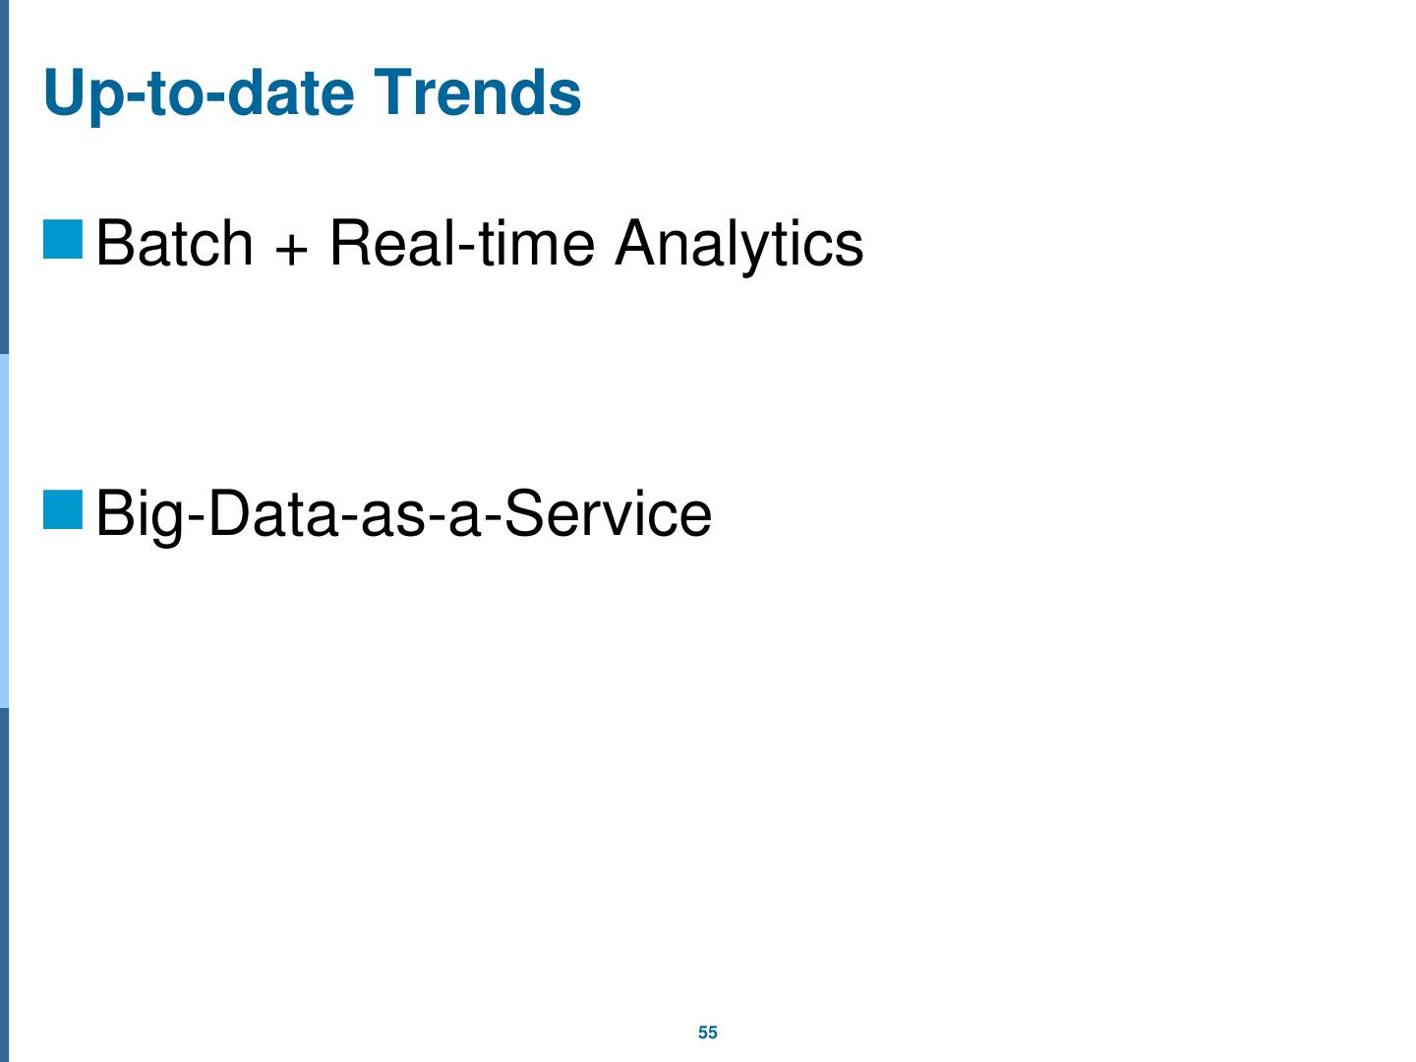Click the light blue middle segment of the left bar
Viewport: 1416px width, 1062px height.
click(x=4, y=531)
